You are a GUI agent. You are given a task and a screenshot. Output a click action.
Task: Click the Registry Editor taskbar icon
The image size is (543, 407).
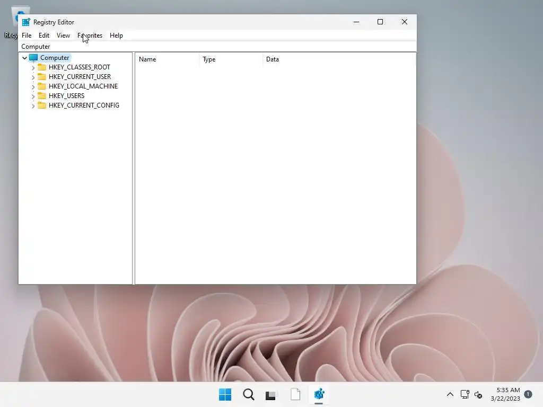coord(319,394)
